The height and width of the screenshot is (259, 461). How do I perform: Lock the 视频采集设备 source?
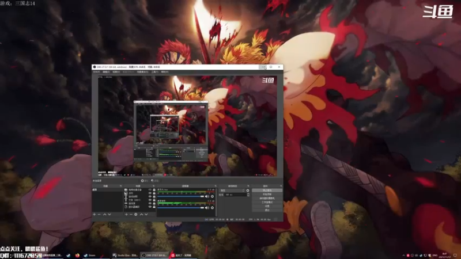pos(154,189)
